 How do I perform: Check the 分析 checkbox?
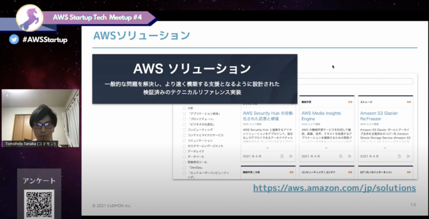(x=184, y=108)
